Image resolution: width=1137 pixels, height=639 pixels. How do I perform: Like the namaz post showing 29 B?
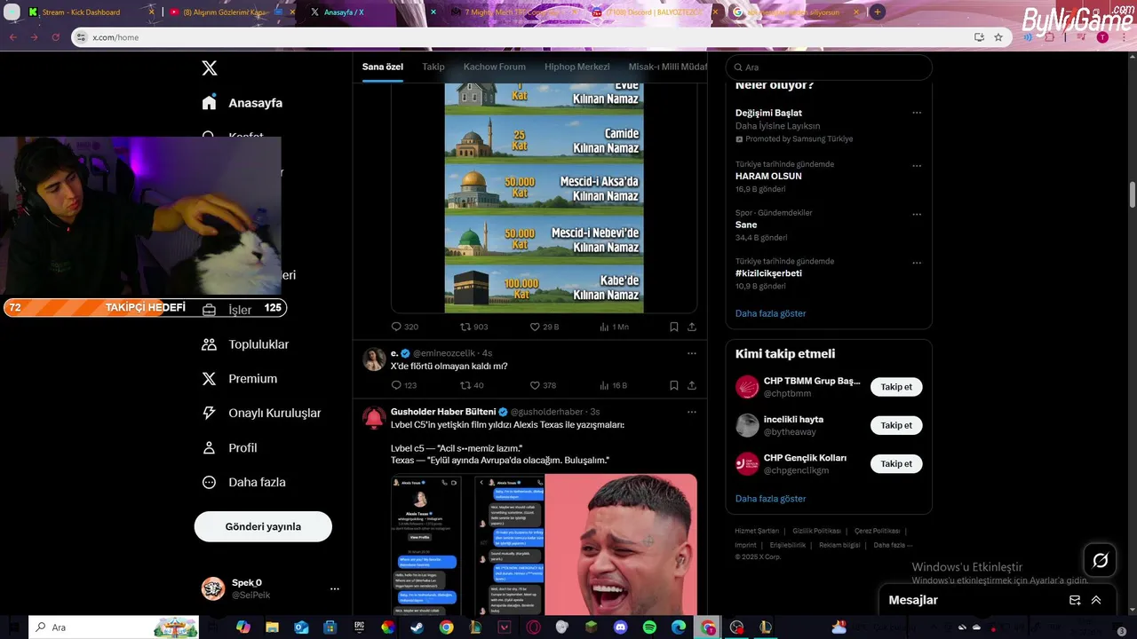pos(535,327)
